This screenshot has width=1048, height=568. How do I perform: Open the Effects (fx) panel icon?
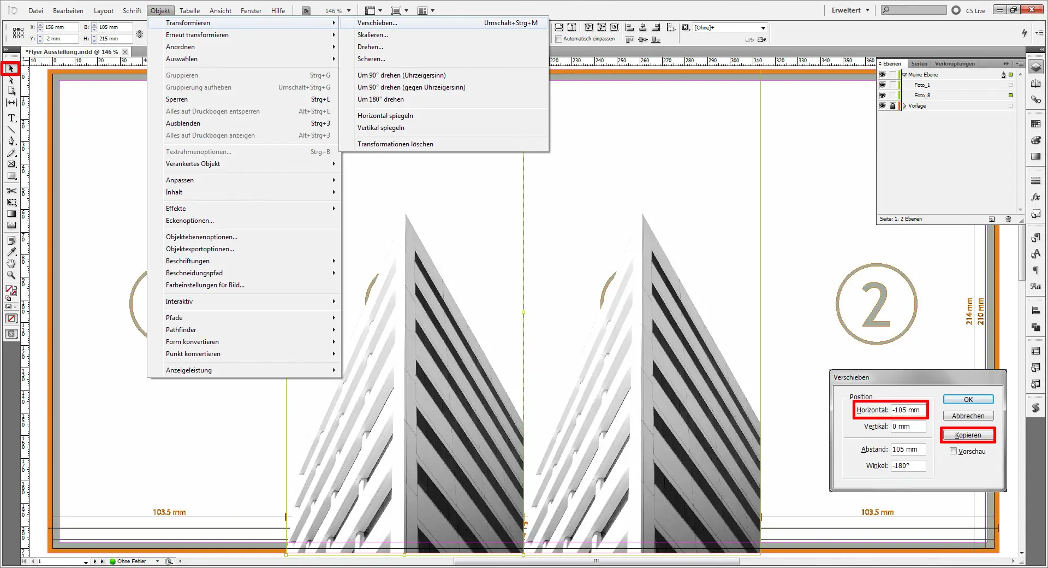[1035, 197]
